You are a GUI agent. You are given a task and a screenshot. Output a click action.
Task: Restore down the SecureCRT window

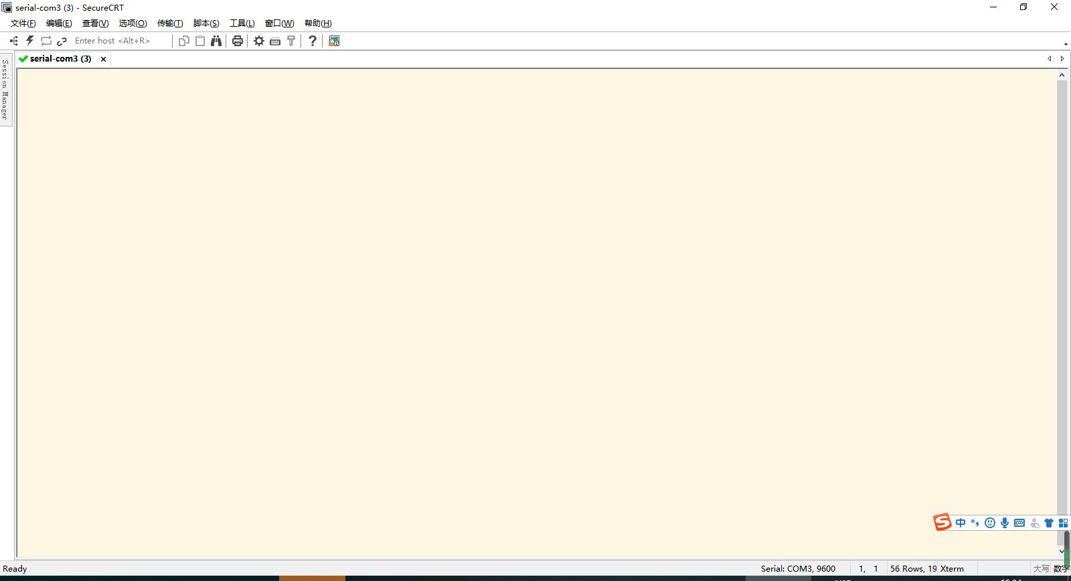(x=1023, y=7)
